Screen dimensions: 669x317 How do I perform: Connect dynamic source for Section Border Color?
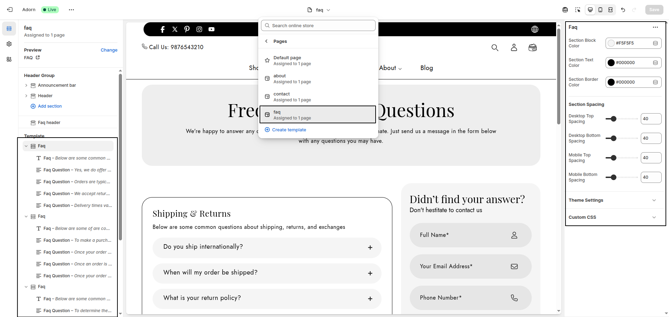655,82
